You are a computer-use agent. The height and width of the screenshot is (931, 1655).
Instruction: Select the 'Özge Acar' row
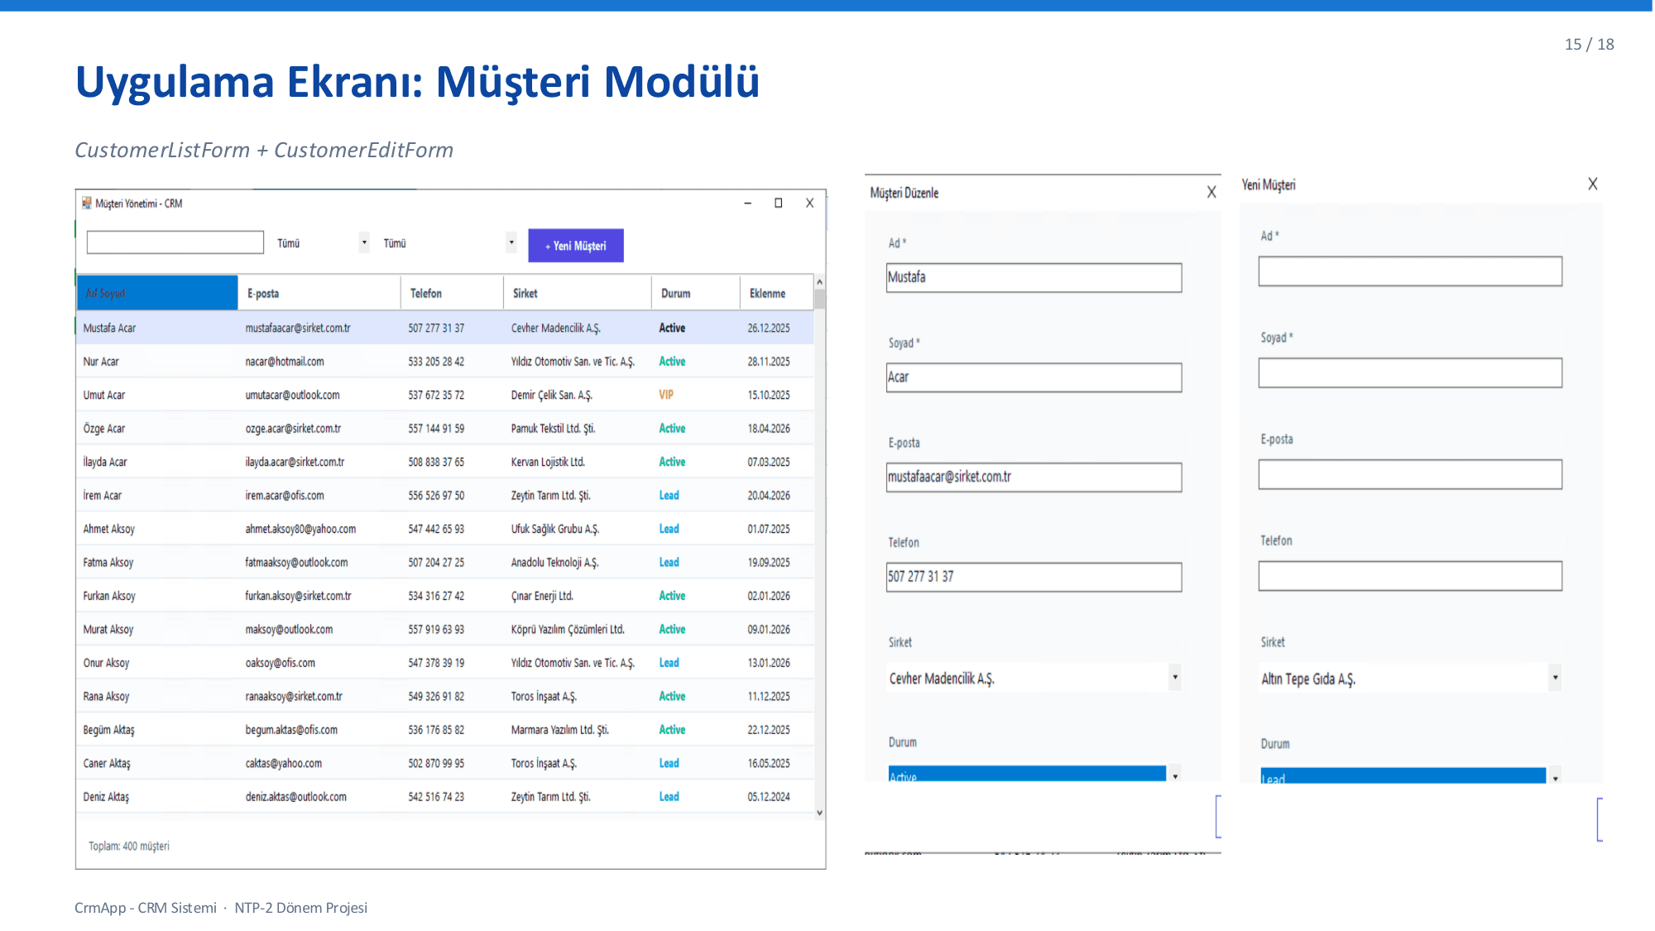tap(445, 429)
